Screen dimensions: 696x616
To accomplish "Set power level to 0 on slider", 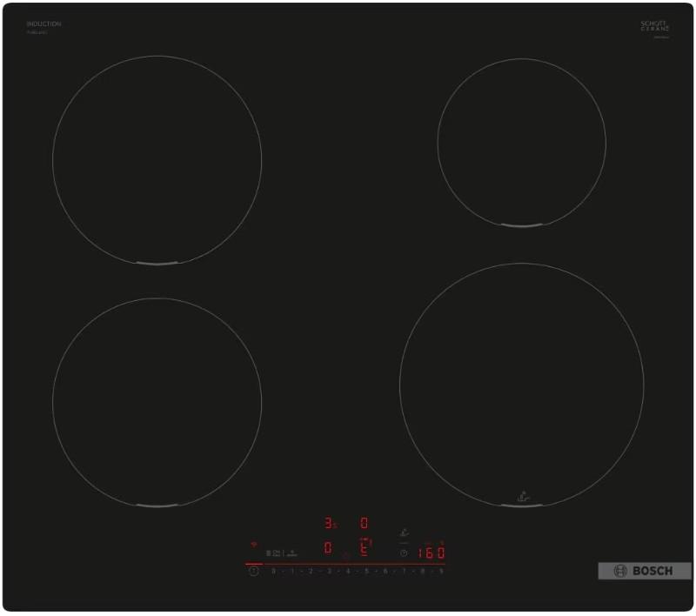I will coord(274,572).
